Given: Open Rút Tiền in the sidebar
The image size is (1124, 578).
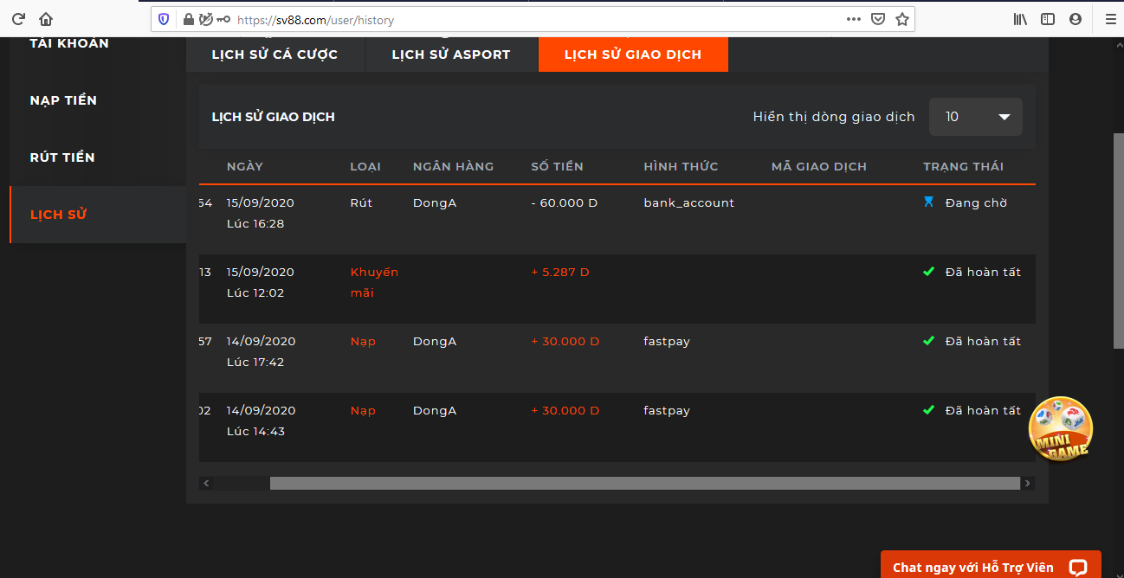Looking at the screenshot, I should (x=62, y=157).
